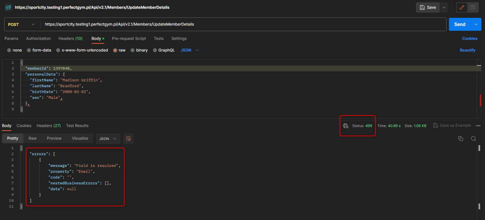
Task: Select the raw body radio button
Action: click(115, 50)
